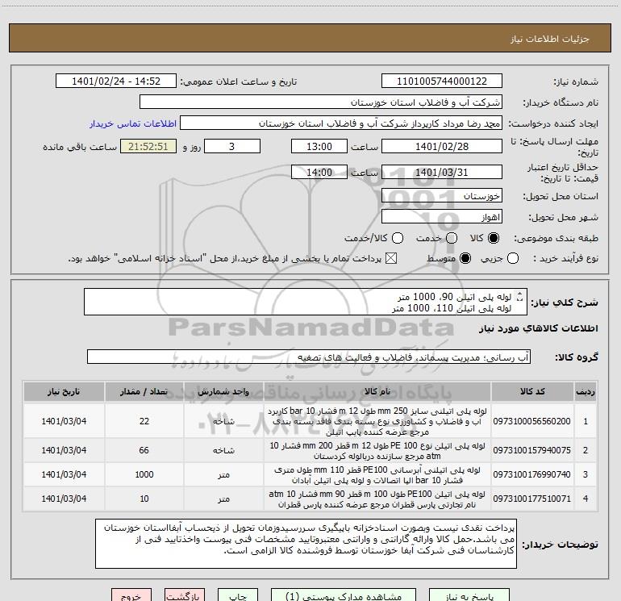Screen dimensions: 621x601
Task: Toggle the اسناد خزانه اسلامی payment checkbox
Action: point(391,258)
